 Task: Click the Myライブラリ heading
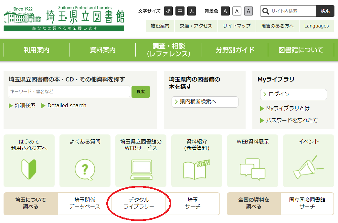(276, 80)
